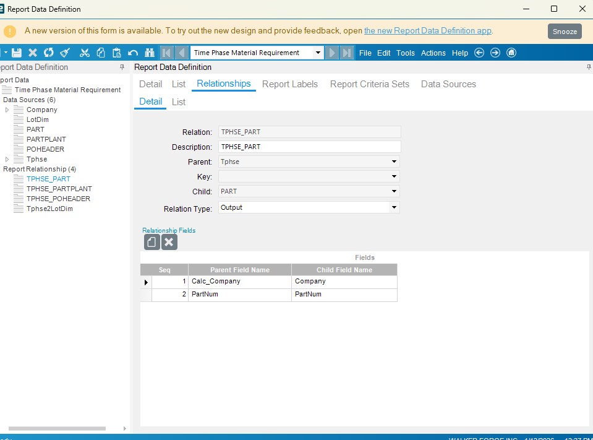Open the new Report Data Definition app link
Viewport: 593px width, 440px height.
[x=427, y=31]
